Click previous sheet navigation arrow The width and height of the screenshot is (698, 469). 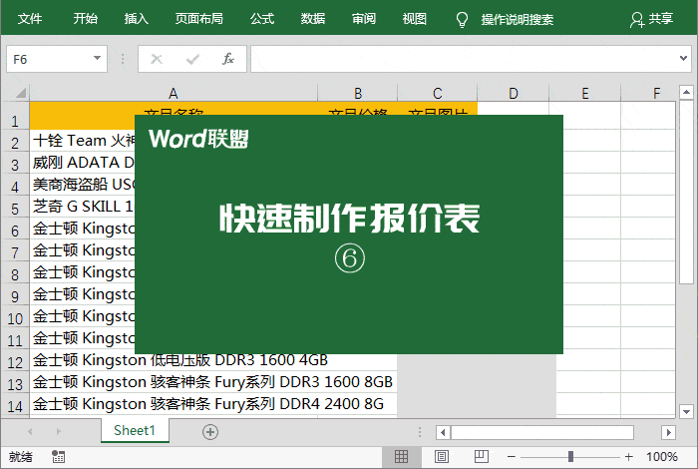click(30, 431)
